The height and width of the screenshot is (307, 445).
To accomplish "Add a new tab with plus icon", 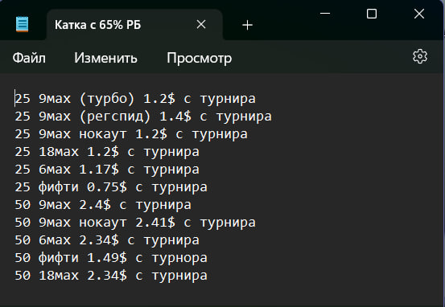I will tap(248, 25).
